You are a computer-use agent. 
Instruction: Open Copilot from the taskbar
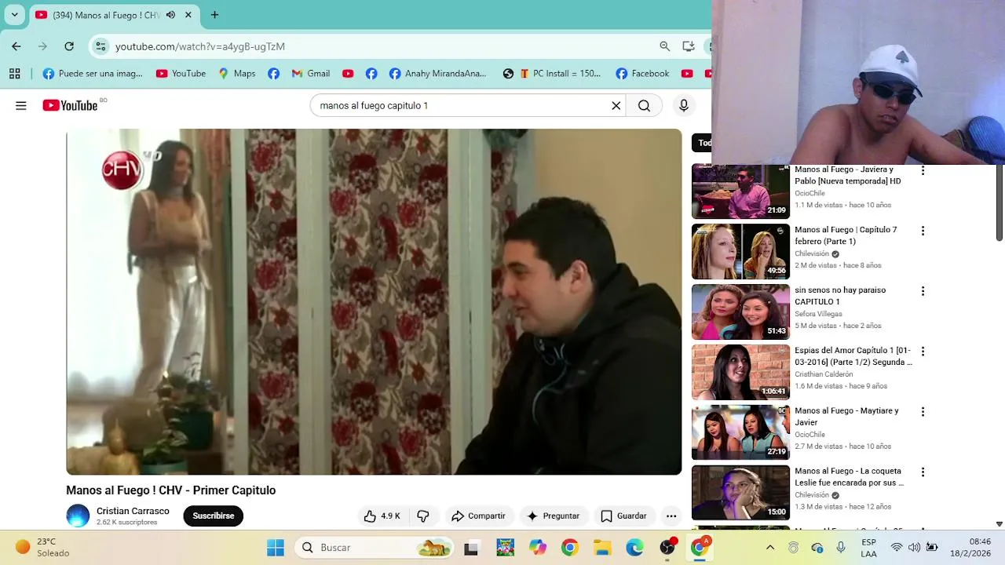point(537,548)
